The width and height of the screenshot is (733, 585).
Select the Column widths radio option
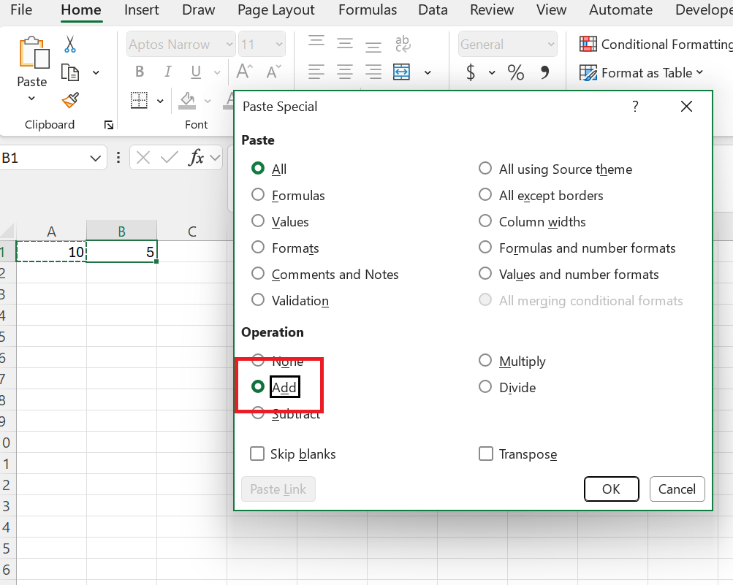[485, 221]
